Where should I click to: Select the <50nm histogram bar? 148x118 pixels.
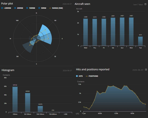[15, 99]
